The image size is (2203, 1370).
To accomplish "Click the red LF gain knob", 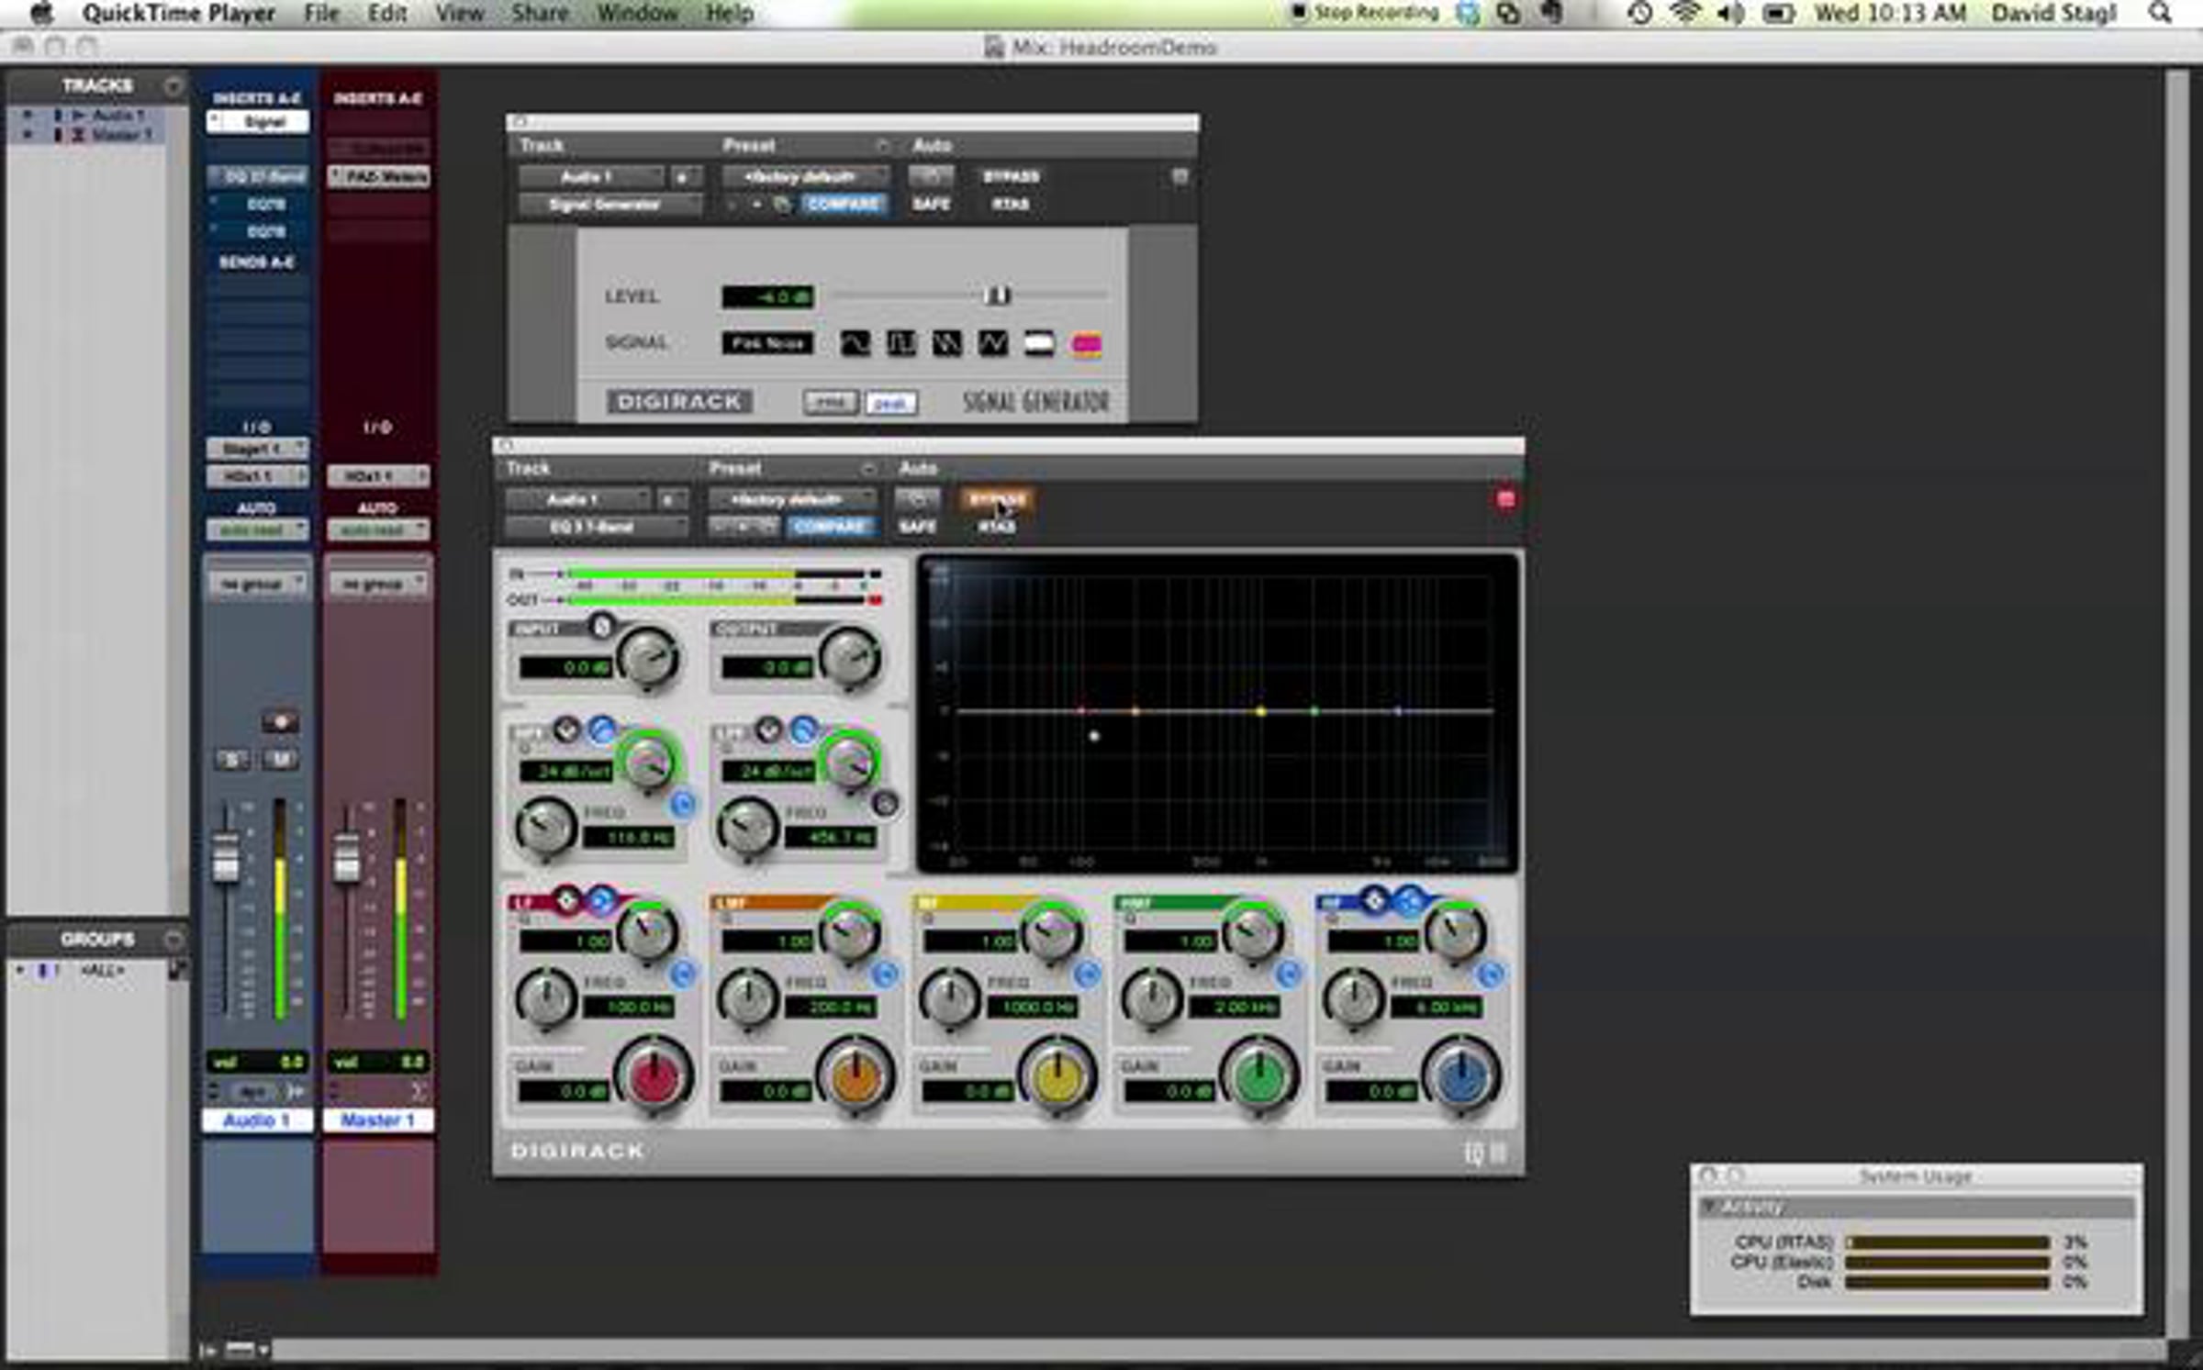I will 653,1076.
